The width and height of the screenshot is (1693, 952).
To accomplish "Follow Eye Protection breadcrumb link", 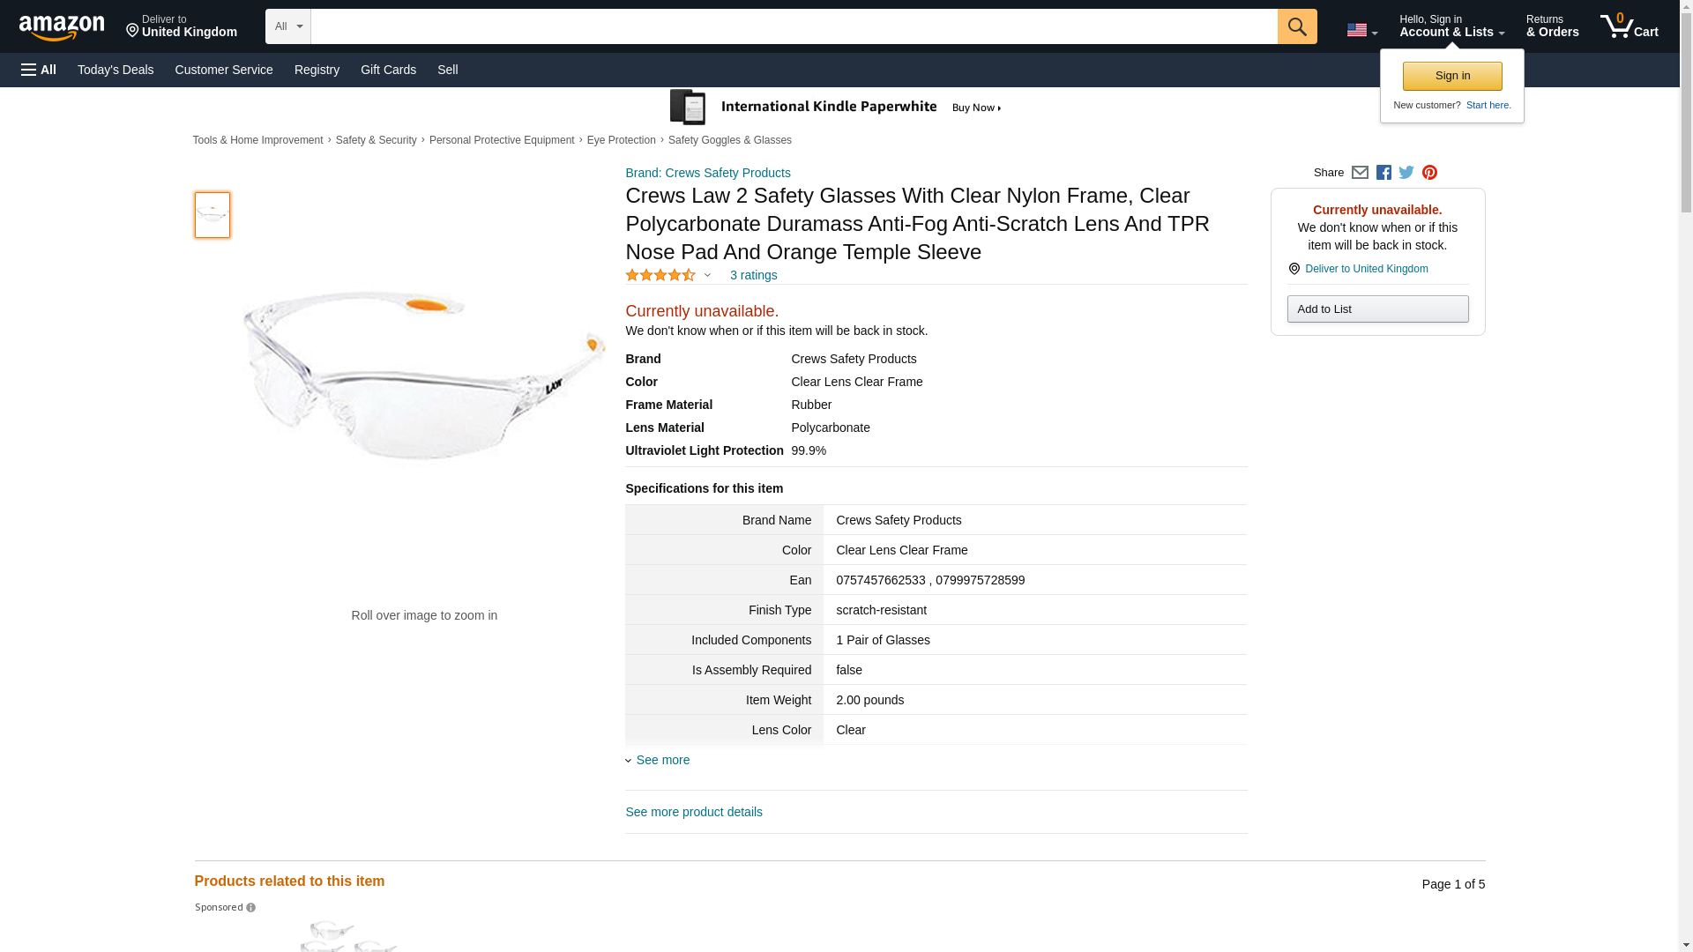I will coord(621,140).
